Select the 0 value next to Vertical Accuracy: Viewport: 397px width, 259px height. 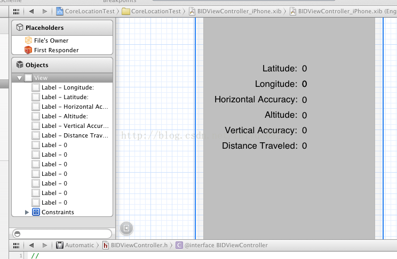304,131
